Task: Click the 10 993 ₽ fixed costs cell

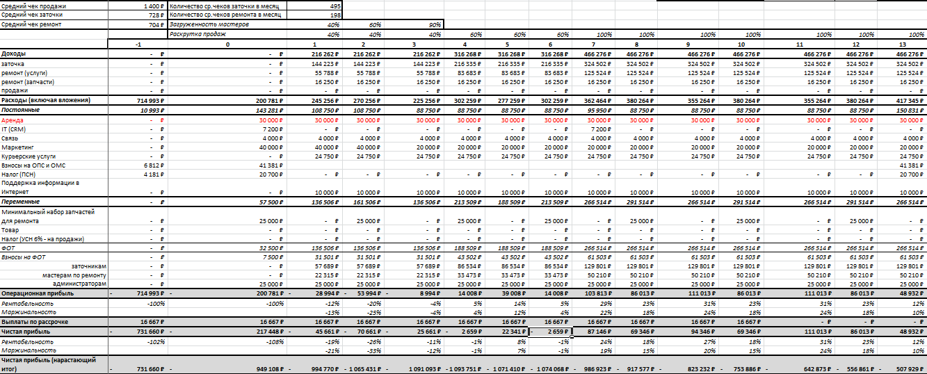Action: [138, 110]
